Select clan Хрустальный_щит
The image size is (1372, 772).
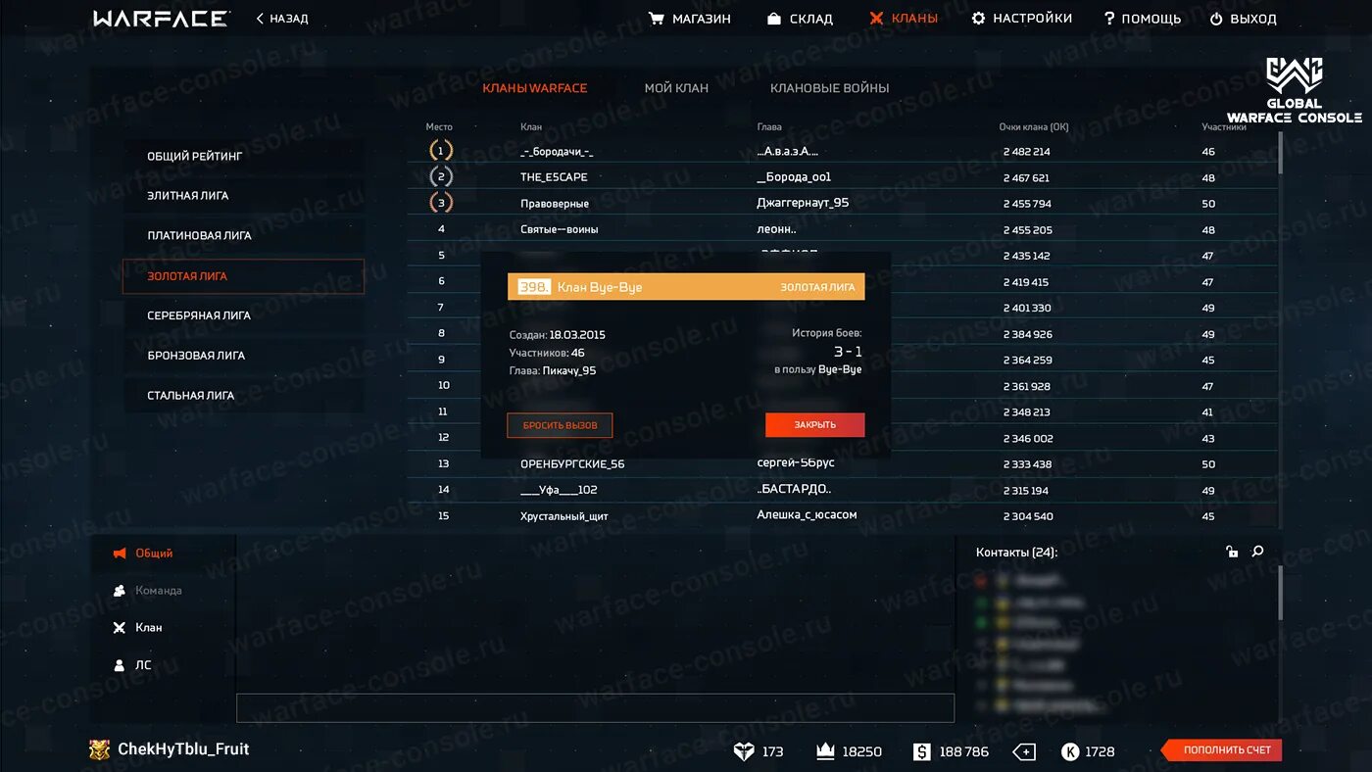click(x=564, y=516)
